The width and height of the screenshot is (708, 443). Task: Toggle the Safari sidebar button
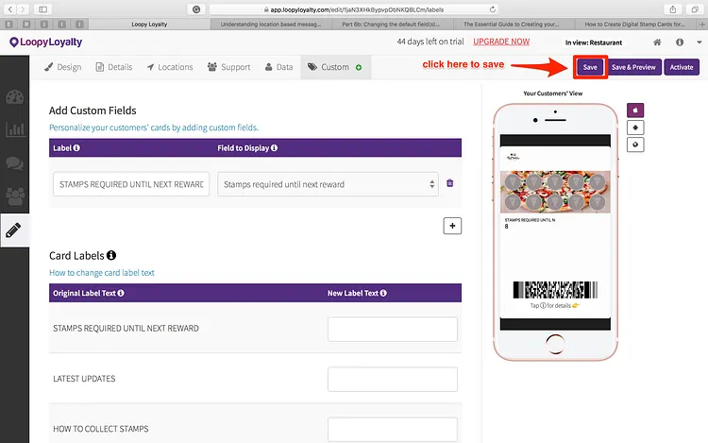(42, 9)
